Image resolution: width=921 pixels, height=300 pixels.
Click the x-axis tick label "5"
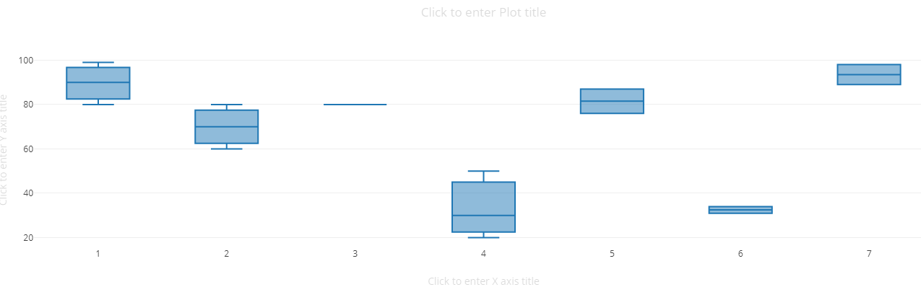click(x=612, y=254)
